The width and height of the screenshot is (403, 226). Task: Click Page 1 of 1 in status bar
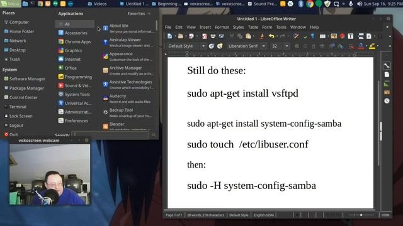coord(174,215)
